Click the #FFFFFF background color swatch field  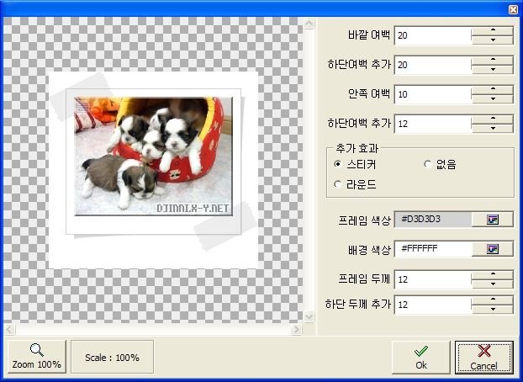tap(433, 249)
